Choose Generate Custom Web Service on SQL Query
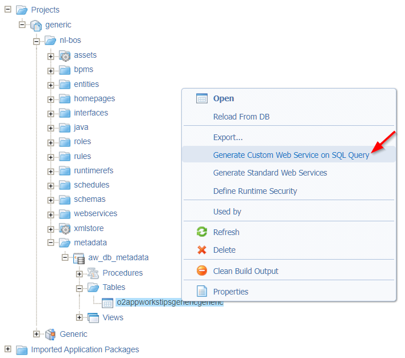This screenshot has height=358, width=405. (291, 155)
